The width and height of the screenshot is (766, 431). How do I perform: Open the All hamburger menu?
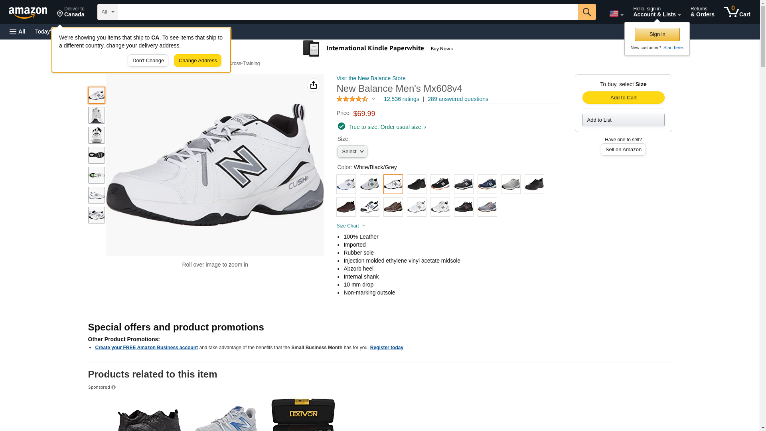(18, 32)
